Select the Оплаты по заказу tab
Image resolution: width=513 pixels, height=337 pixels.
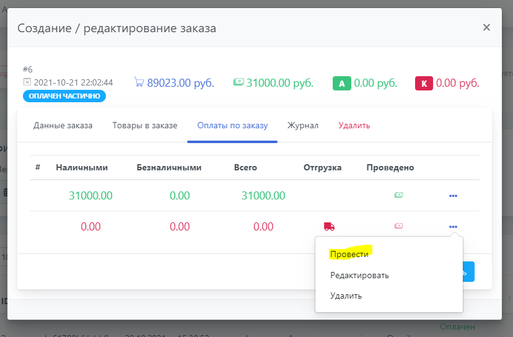(x=232, y=126)
